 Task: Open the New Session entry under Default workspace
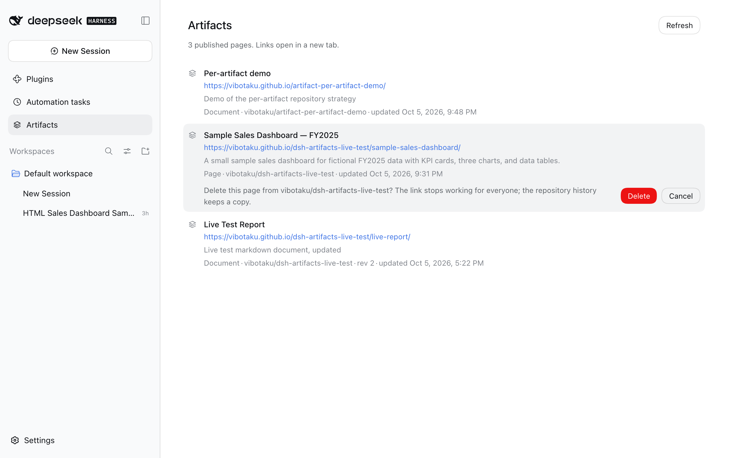coord(80,194)
